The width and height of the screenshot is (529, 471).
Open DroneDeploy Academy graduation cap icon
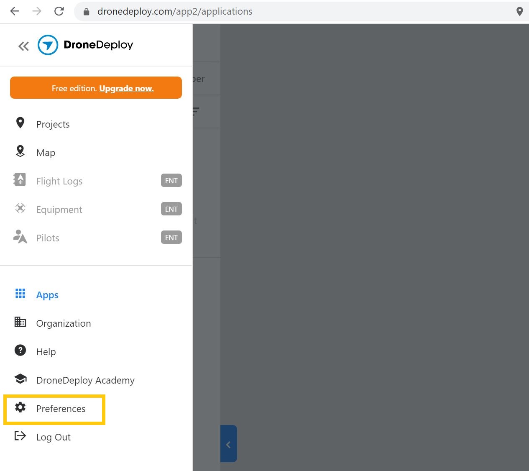[20, 379]
